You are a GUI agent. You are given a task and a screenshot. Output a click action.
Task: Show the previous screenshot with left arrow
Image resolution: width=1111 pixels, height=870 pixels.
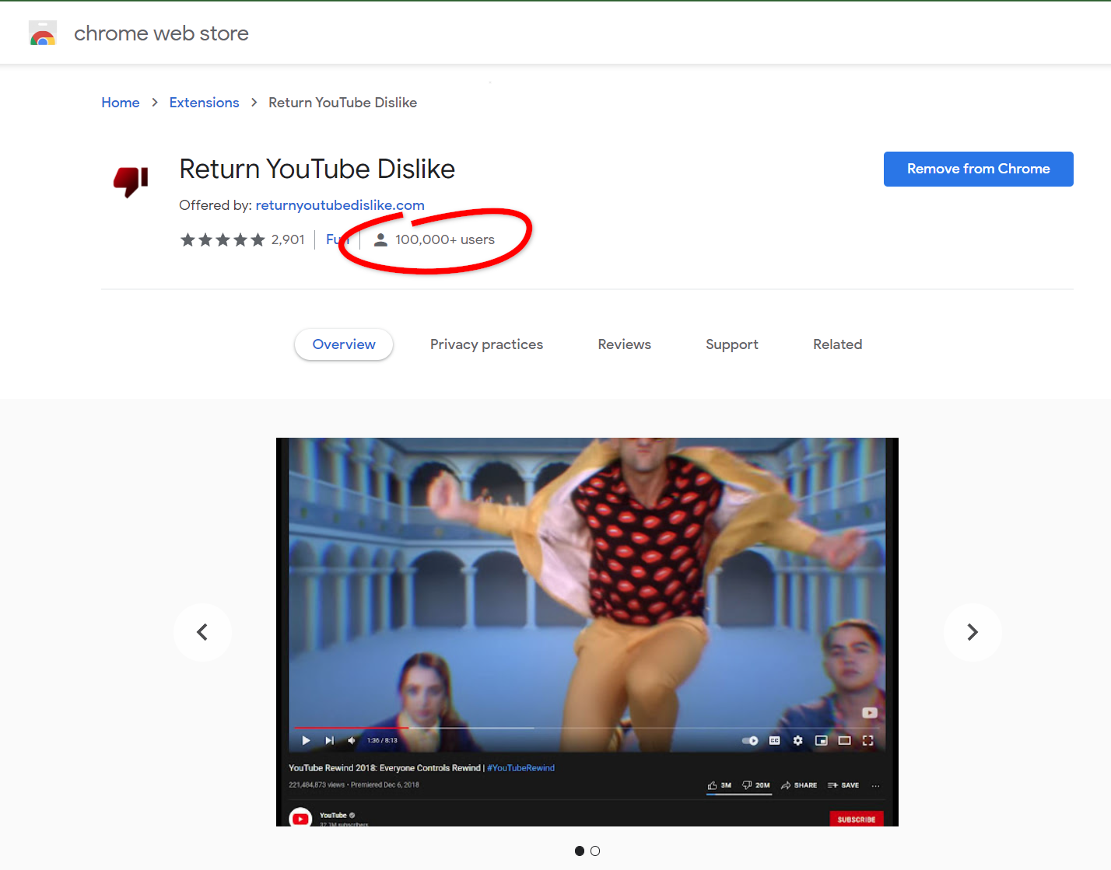click(202, 632)
